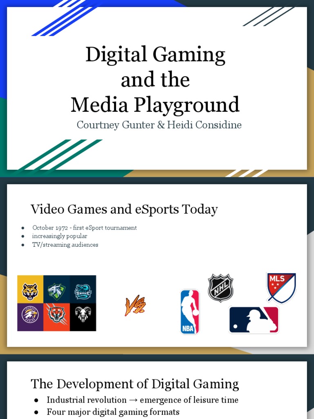Click heading The Development of Digital Gaming
The width and height of the screenshot is (314, 419).
(135, 384)
